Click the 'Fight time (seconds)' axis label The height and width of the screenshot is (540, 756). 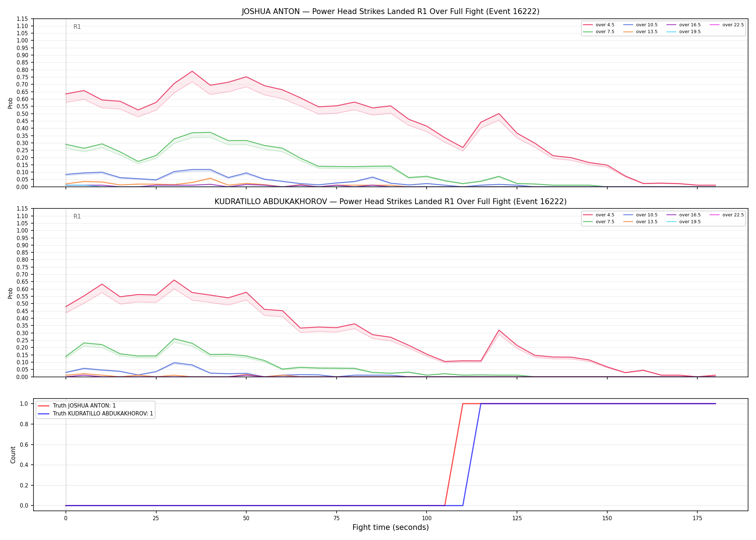(391, 527)
